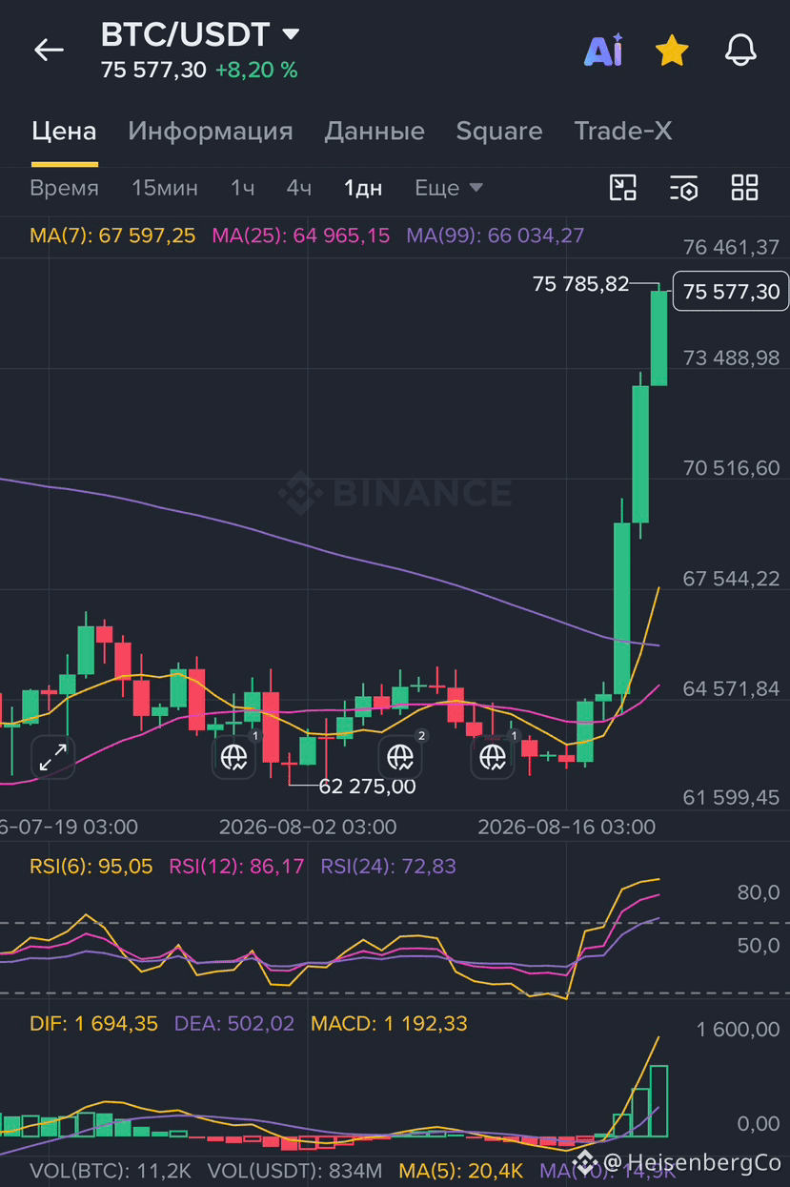Tap the high price label 75 785,82

[581, 283]
